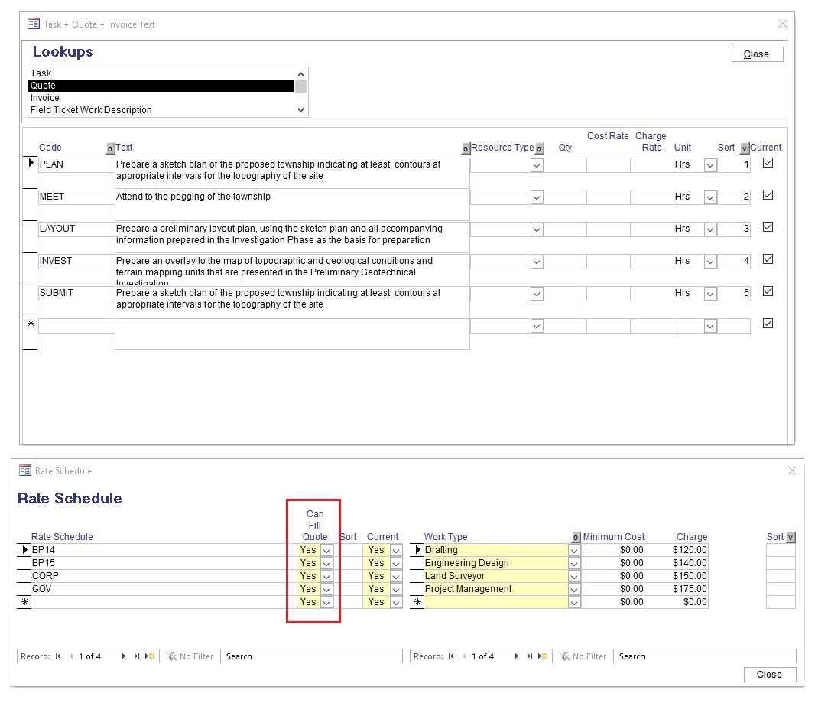Click No Filter icon in Rate Schedule navigator
The height and width of the screenshot is (703, 815).
click(x=172, y=656)
